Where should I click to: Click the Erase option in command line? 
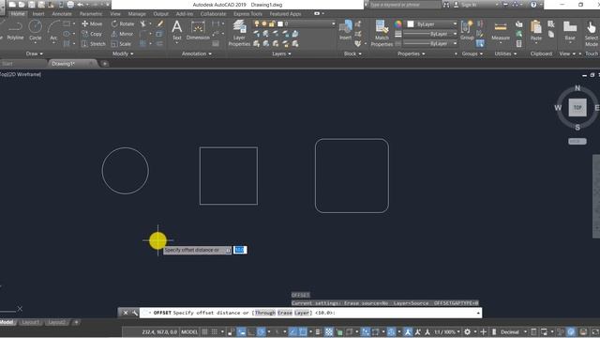(x=285, y=313)
